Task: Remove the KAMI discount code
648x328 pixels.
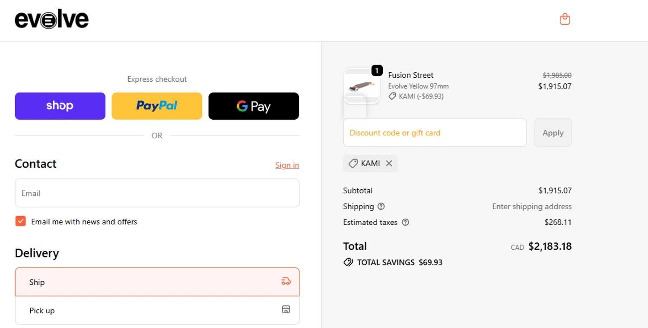Action: (x=389, y=163)
